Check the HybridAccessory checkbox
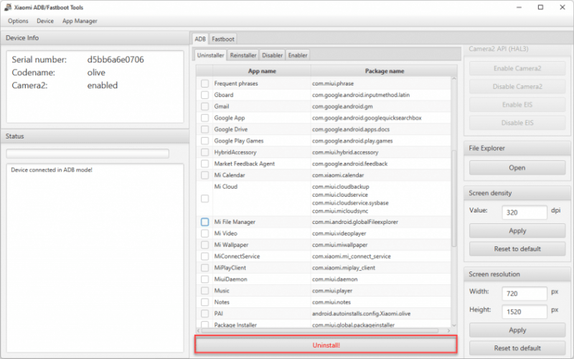Screen dimensions: 574x359 click(204, 152)
